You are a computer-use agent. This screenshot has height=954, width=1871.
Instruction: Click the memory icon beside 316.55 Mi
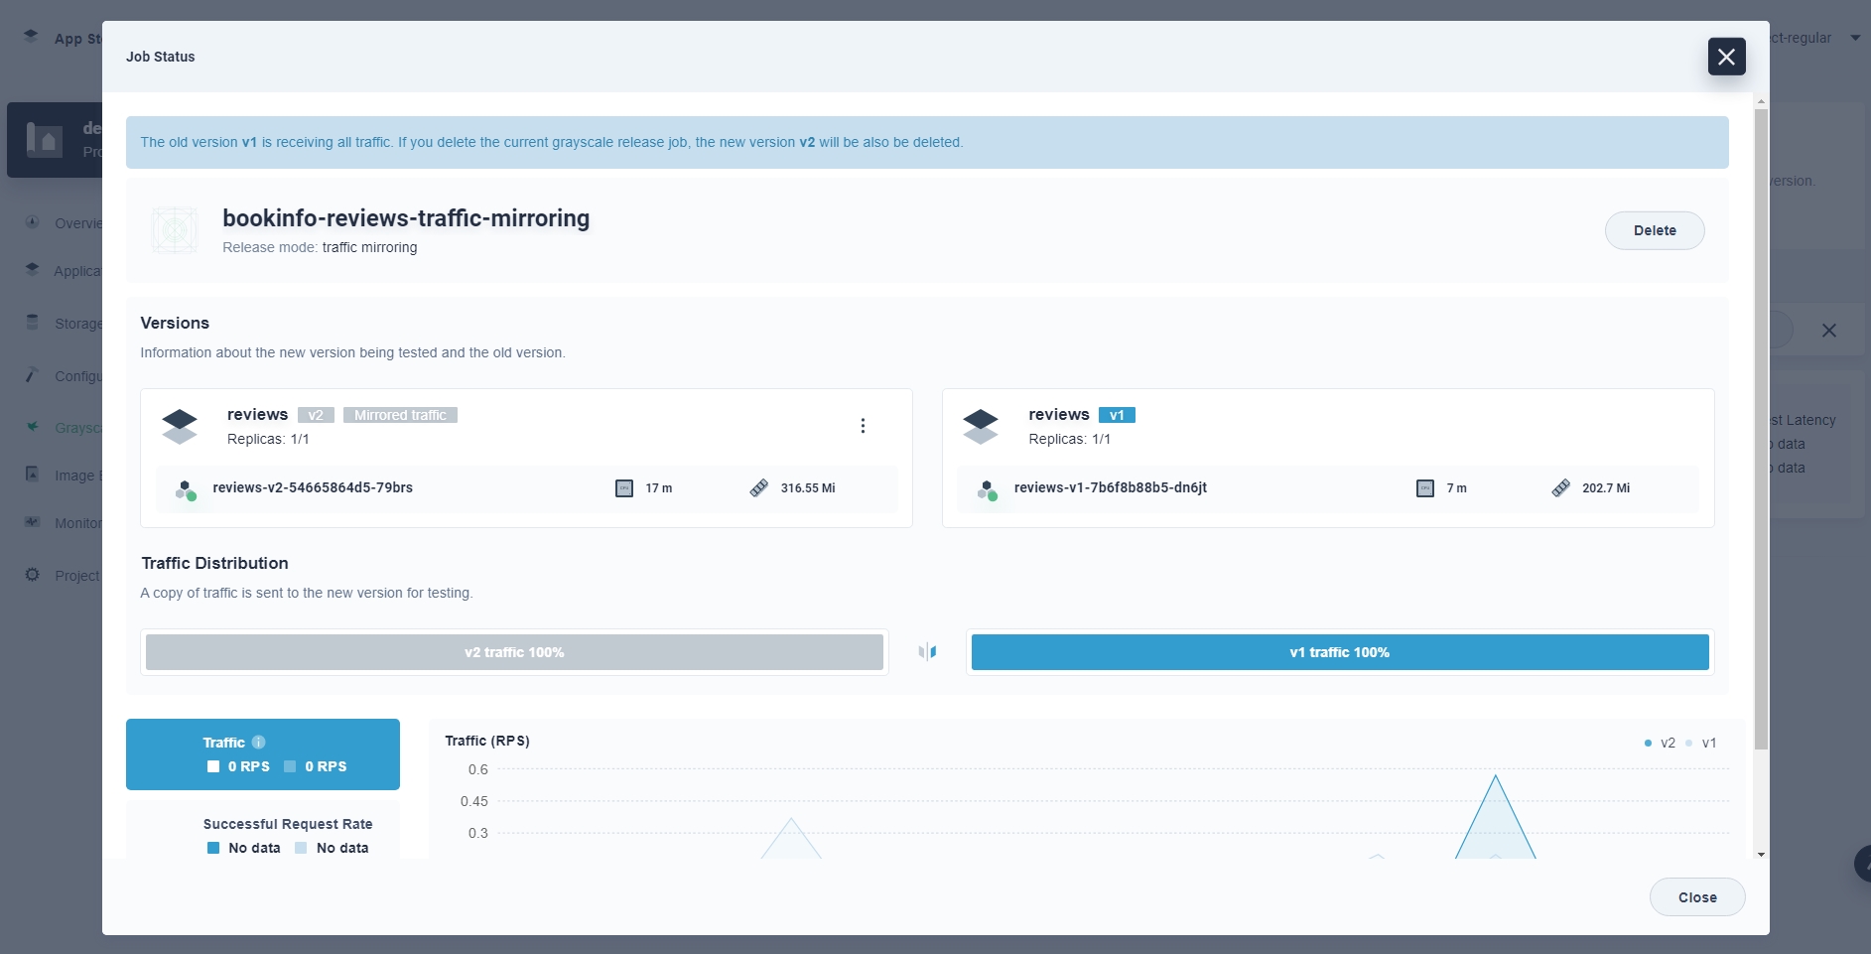pyautogui.click(x=759, y=488)
